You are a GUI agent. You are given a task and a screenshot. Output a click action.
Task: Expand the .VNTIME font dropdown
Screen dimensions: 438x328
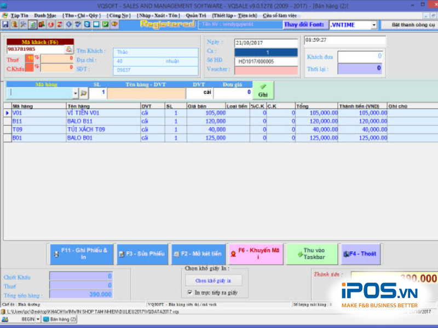[374, 25]
